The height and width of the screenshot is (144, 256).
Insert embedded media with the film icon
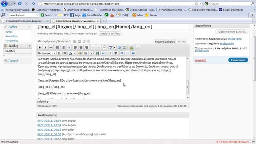pyautogui.click(x=98, y=53)
